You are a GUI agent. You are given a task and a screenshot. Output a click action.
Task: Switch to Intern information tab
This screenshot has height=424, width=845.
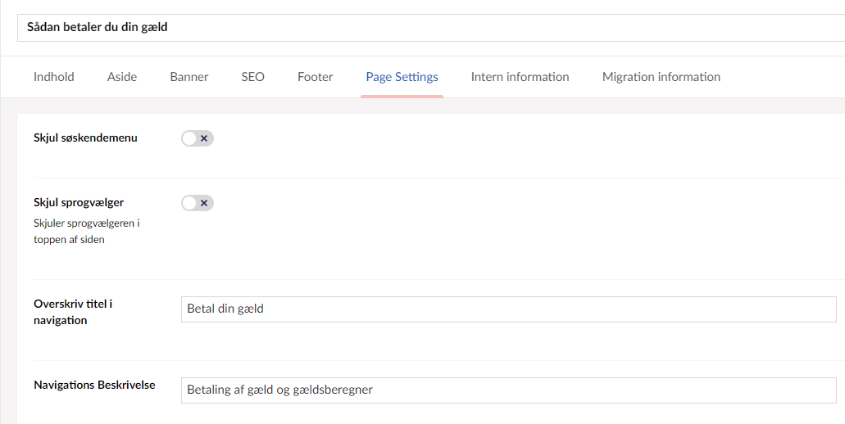click(520, 77)
